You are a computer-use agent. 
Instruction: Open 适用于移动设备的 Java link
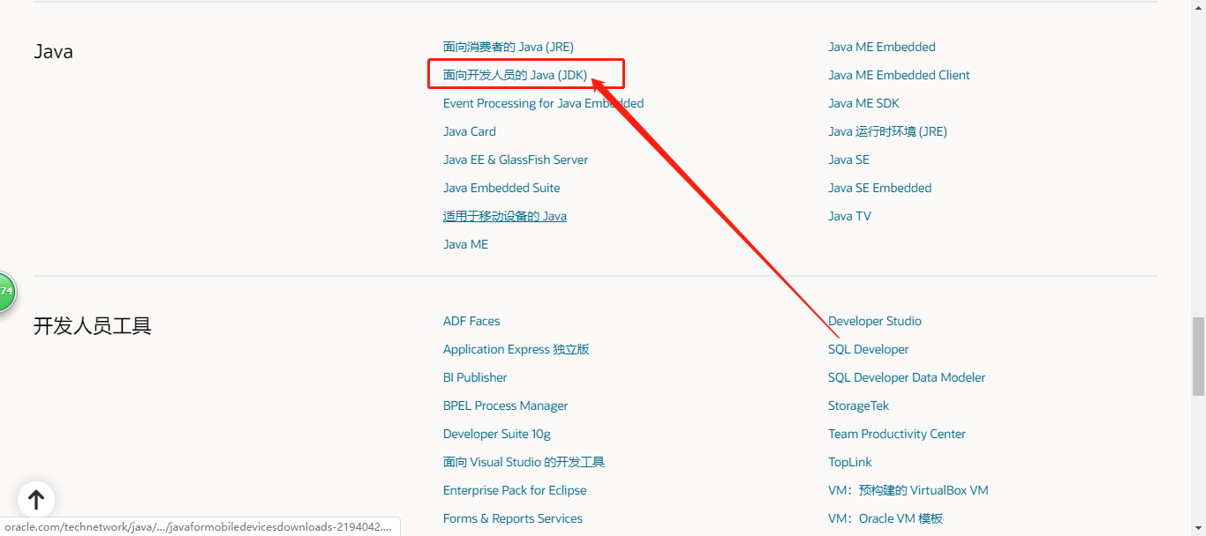[x=505, y=216]
